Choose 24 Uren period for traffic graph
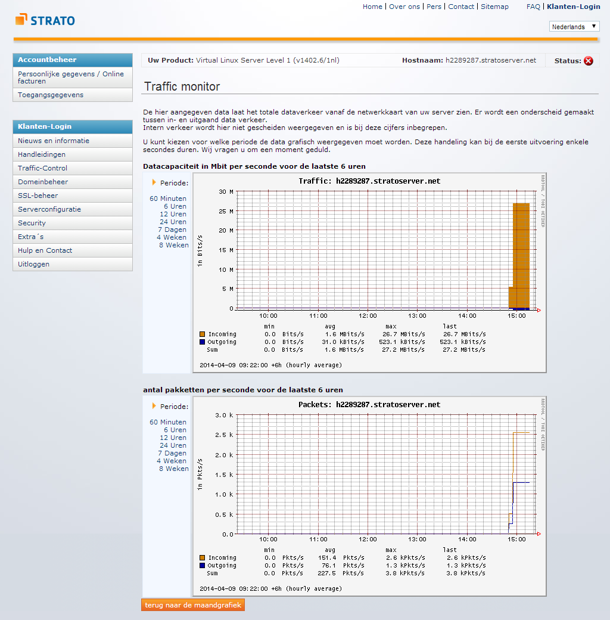Viewport: 610px width, 620px height. tap(173, 222)
